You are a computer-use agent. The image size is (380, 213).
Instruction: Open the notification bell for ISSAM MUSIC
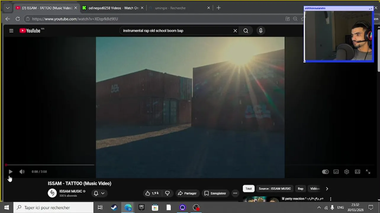pos(96,193)
